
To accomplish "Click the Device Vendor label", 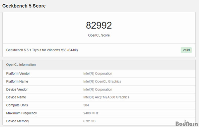I will tap(17, 89).
